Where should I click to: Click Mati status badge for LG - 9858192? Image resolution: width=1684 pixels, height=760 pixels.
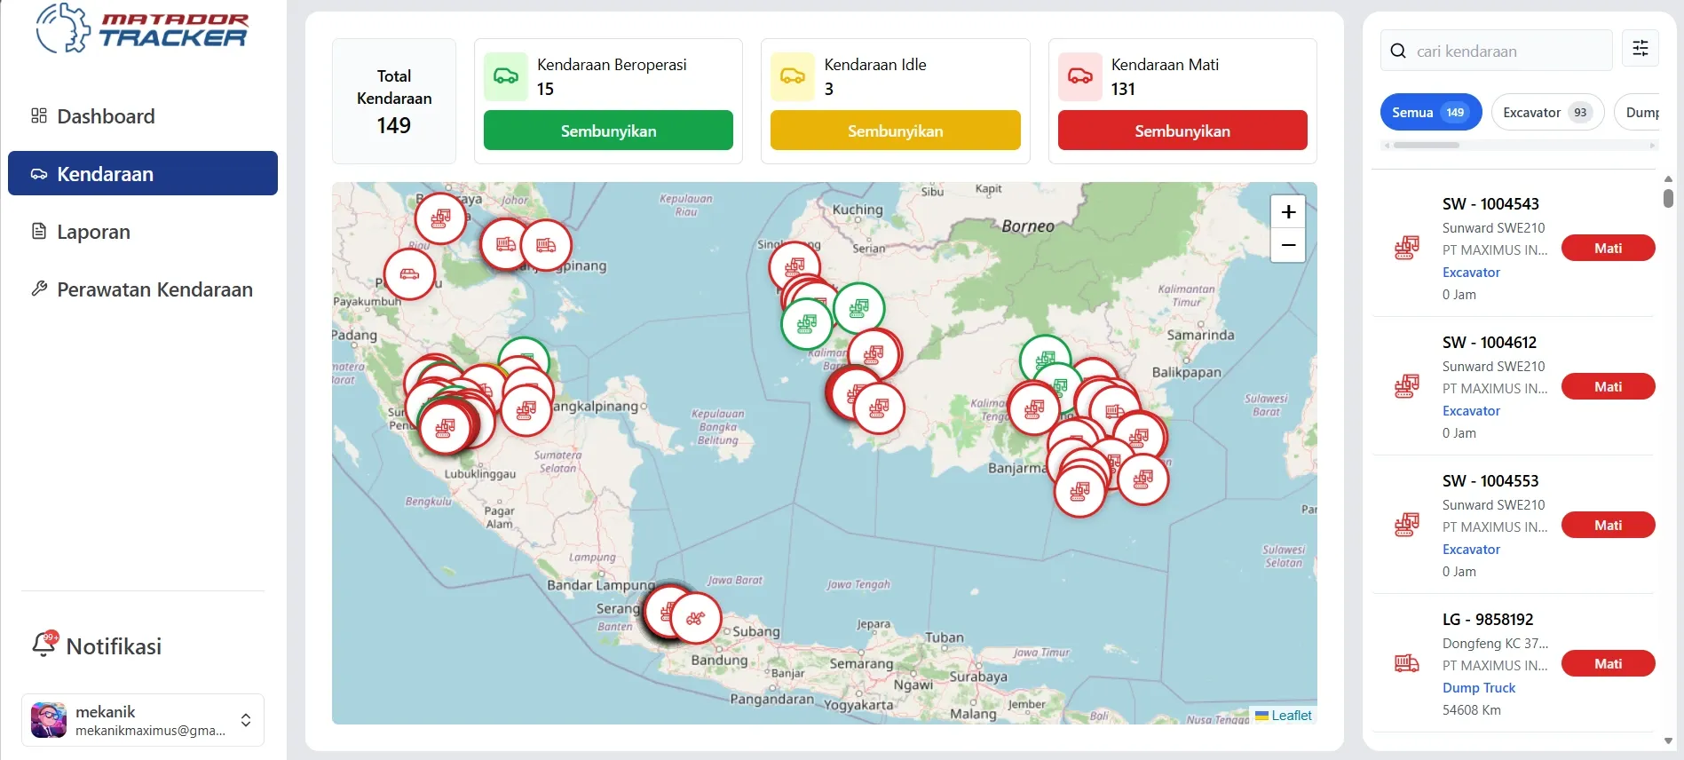[1608, 663]
